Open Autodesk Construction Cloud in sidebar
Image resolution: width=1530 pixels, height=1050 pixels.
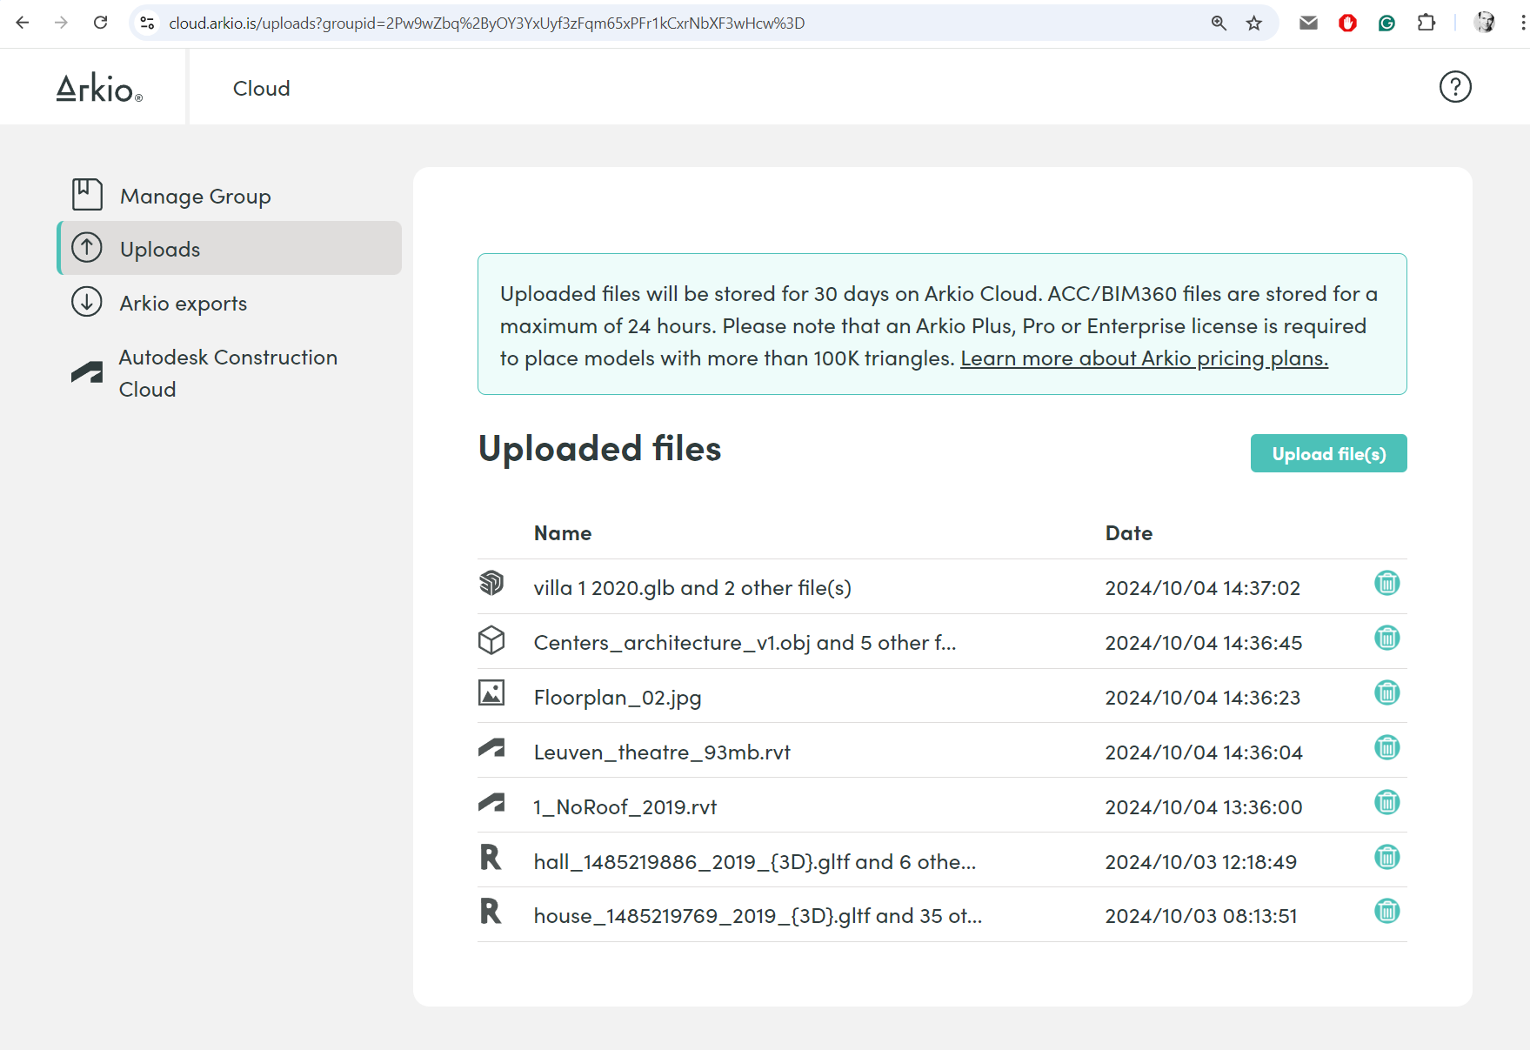(x=230, y=373)
